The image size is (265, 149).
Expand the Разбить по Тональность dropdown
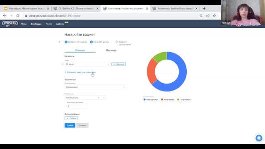click(85, 98)
